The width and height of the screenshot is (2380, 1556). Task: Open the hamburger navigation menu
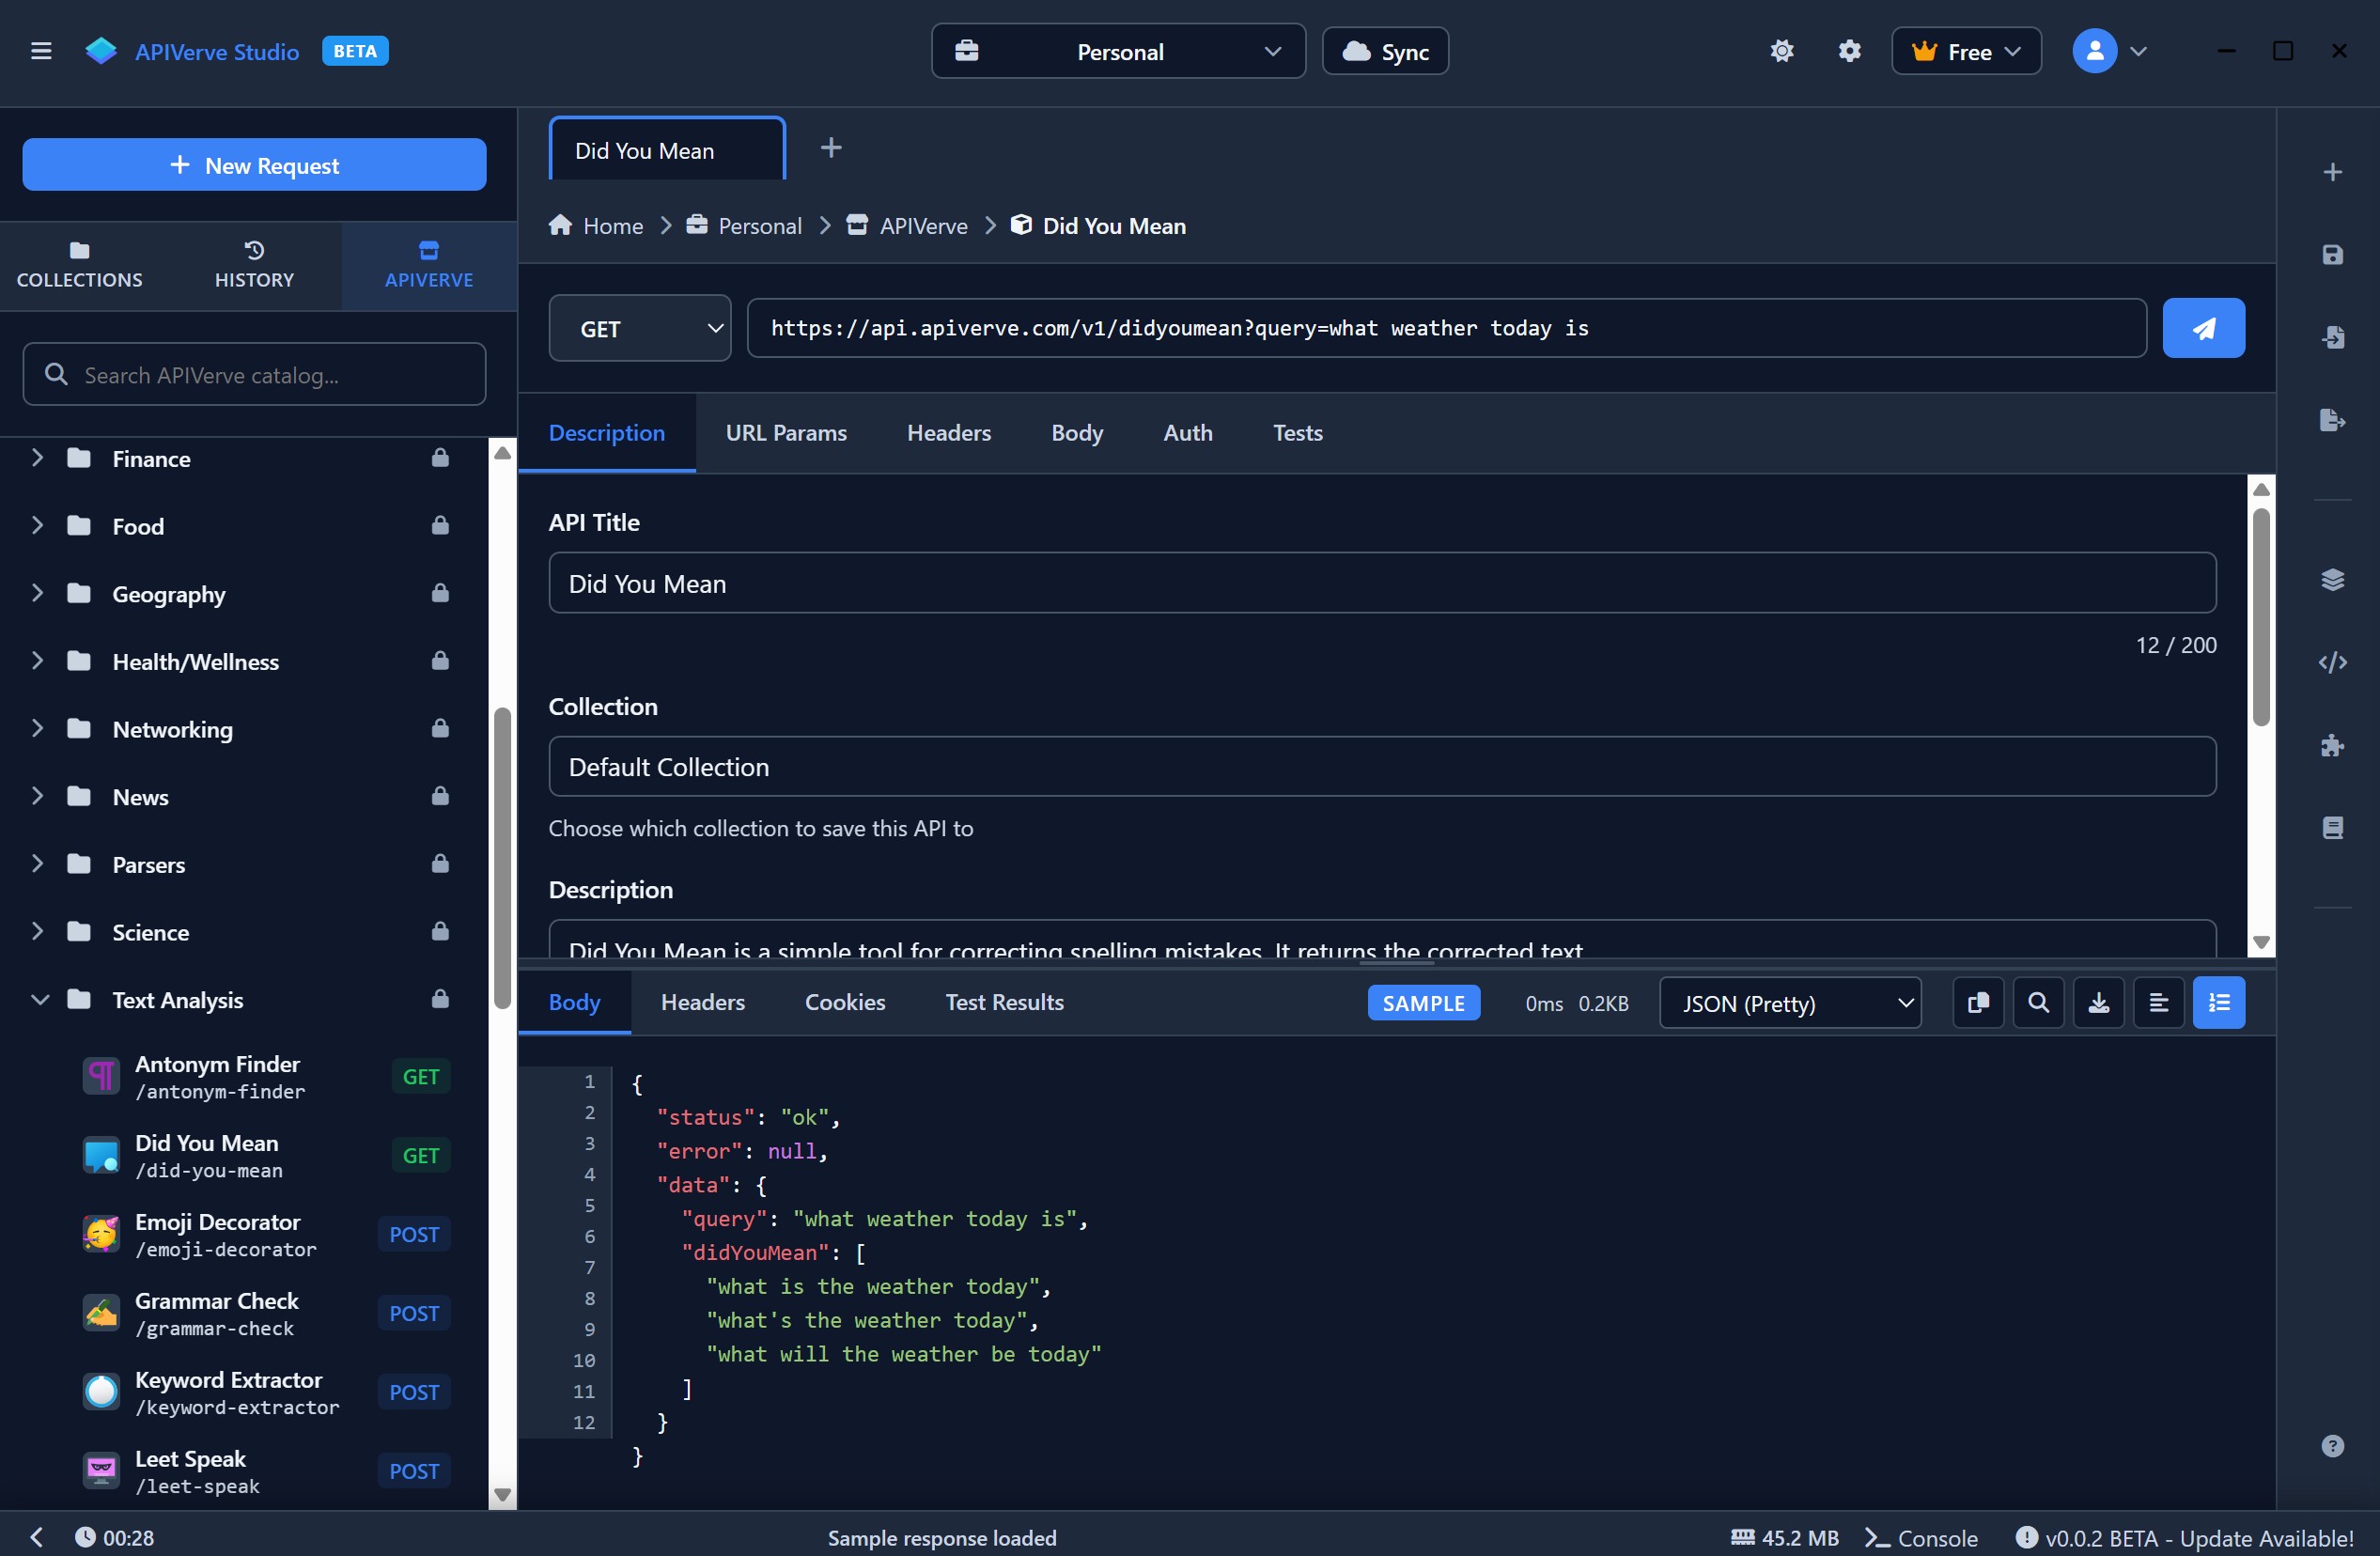tap(42, 51)
